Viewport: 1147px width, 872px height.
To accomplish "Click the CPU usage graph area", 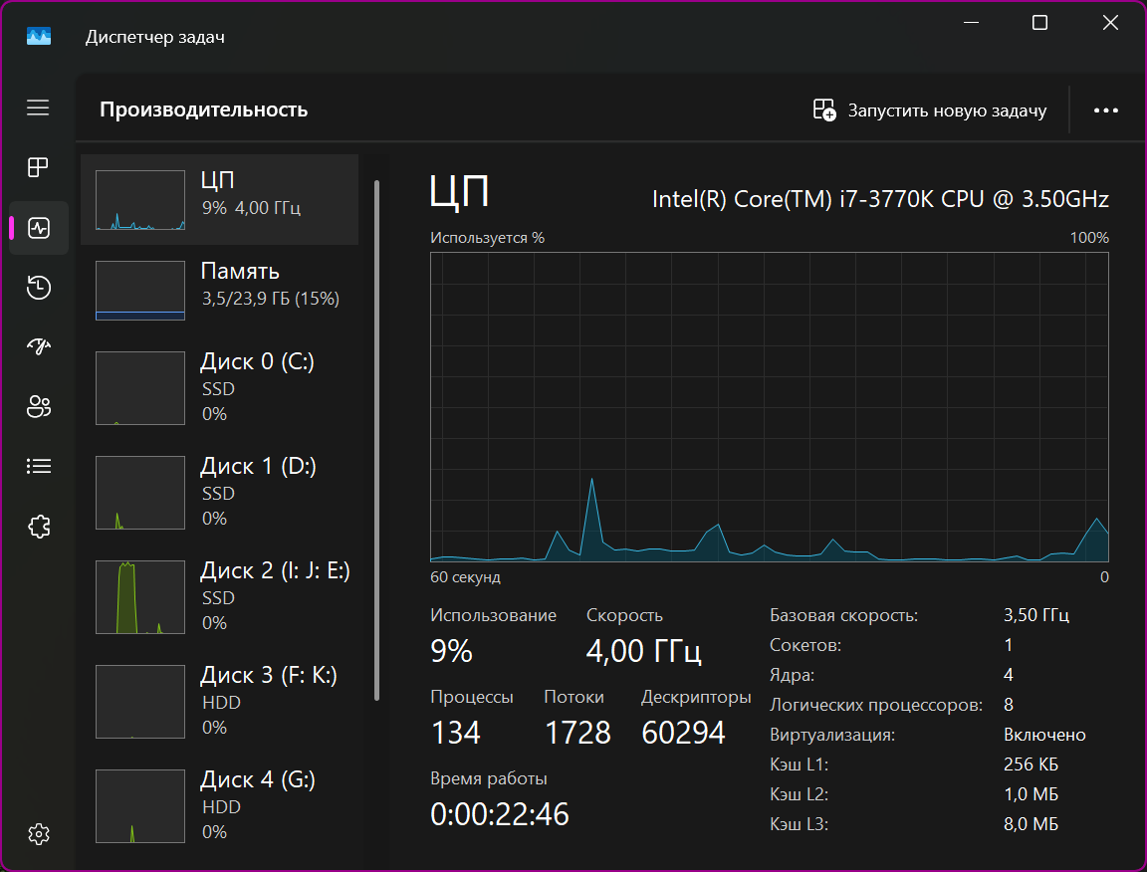I will tap(769, 406).
